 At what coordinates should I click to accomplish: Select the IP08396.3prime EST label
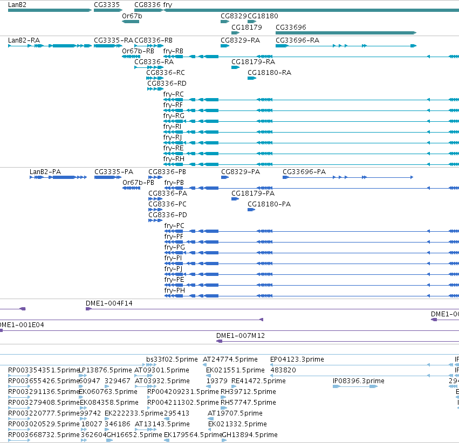(358, 382)
